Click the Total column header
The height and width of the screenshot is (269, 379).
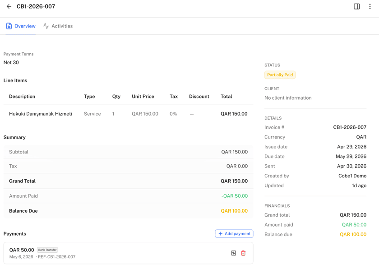(226, 97)
